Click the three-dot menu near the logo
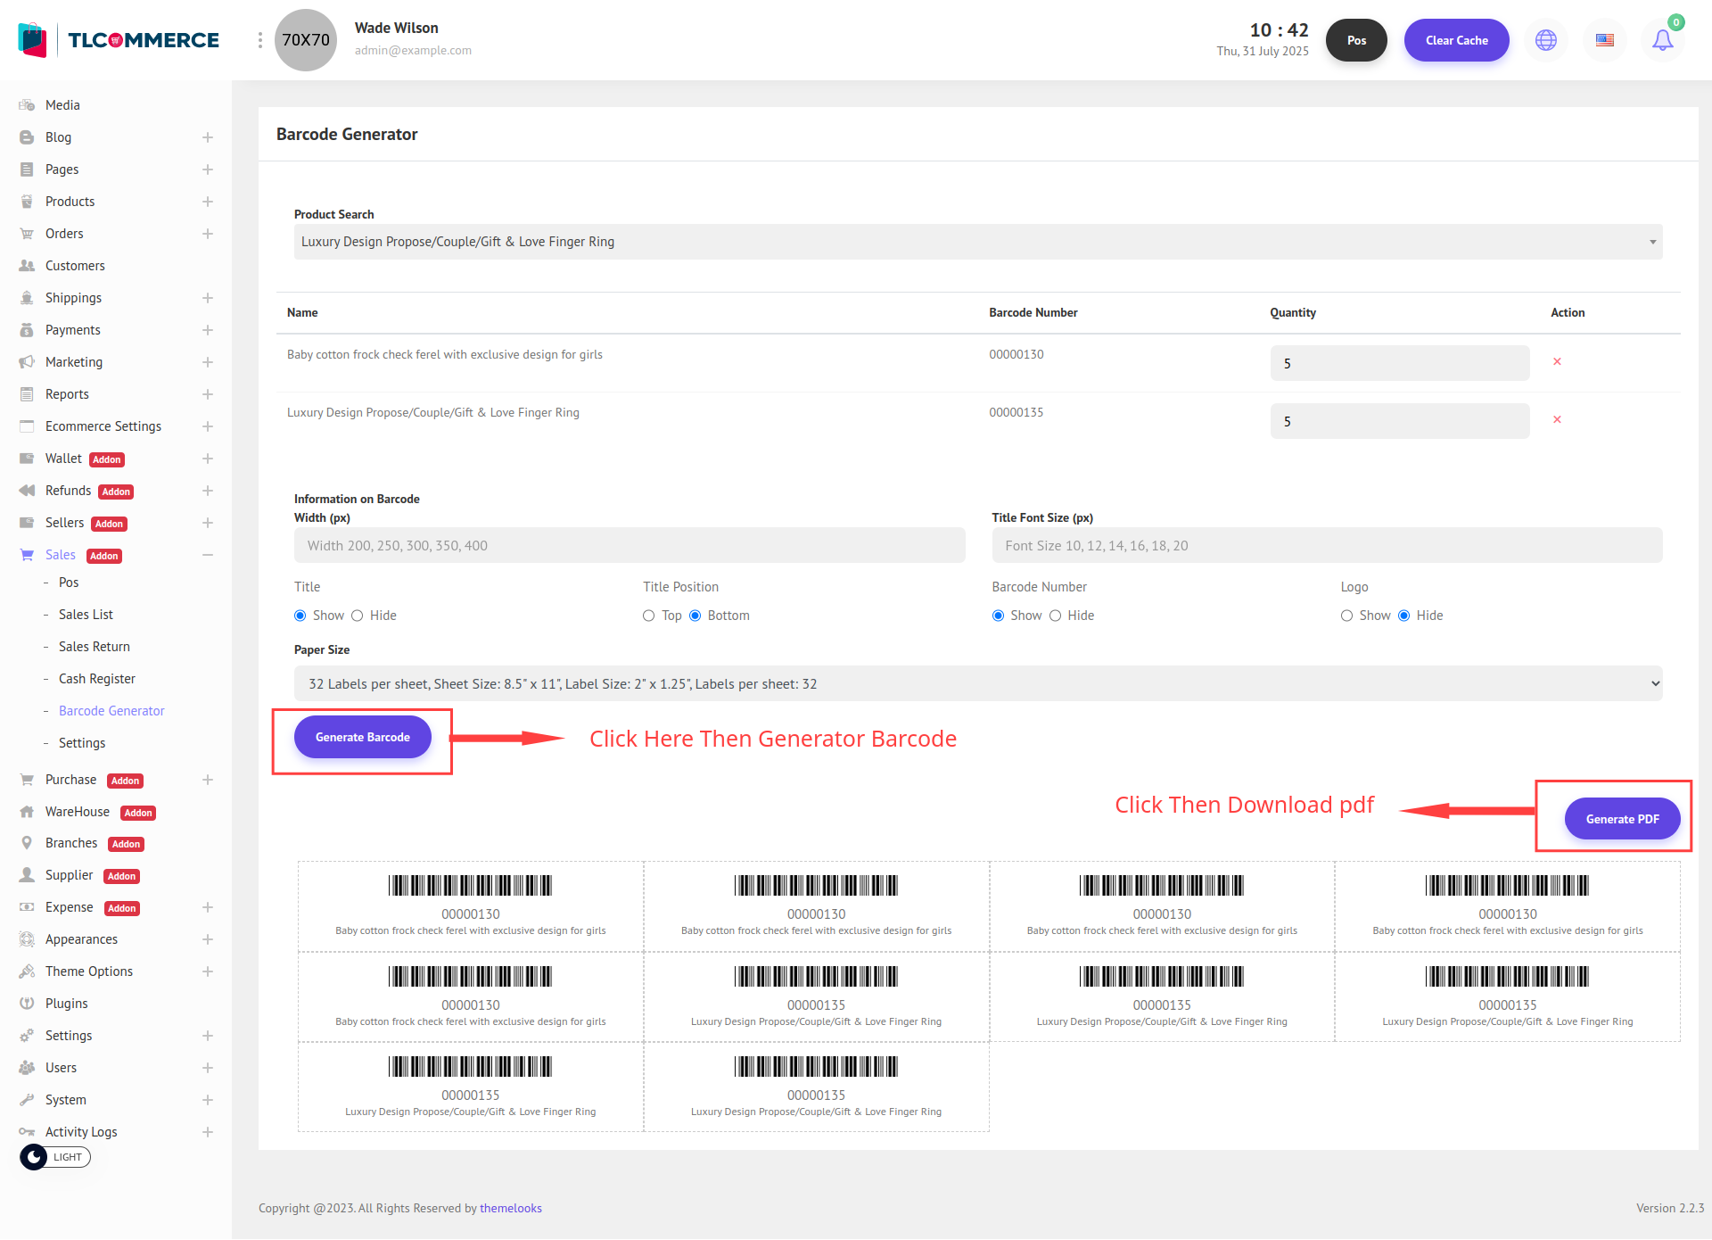 point(259,40)
